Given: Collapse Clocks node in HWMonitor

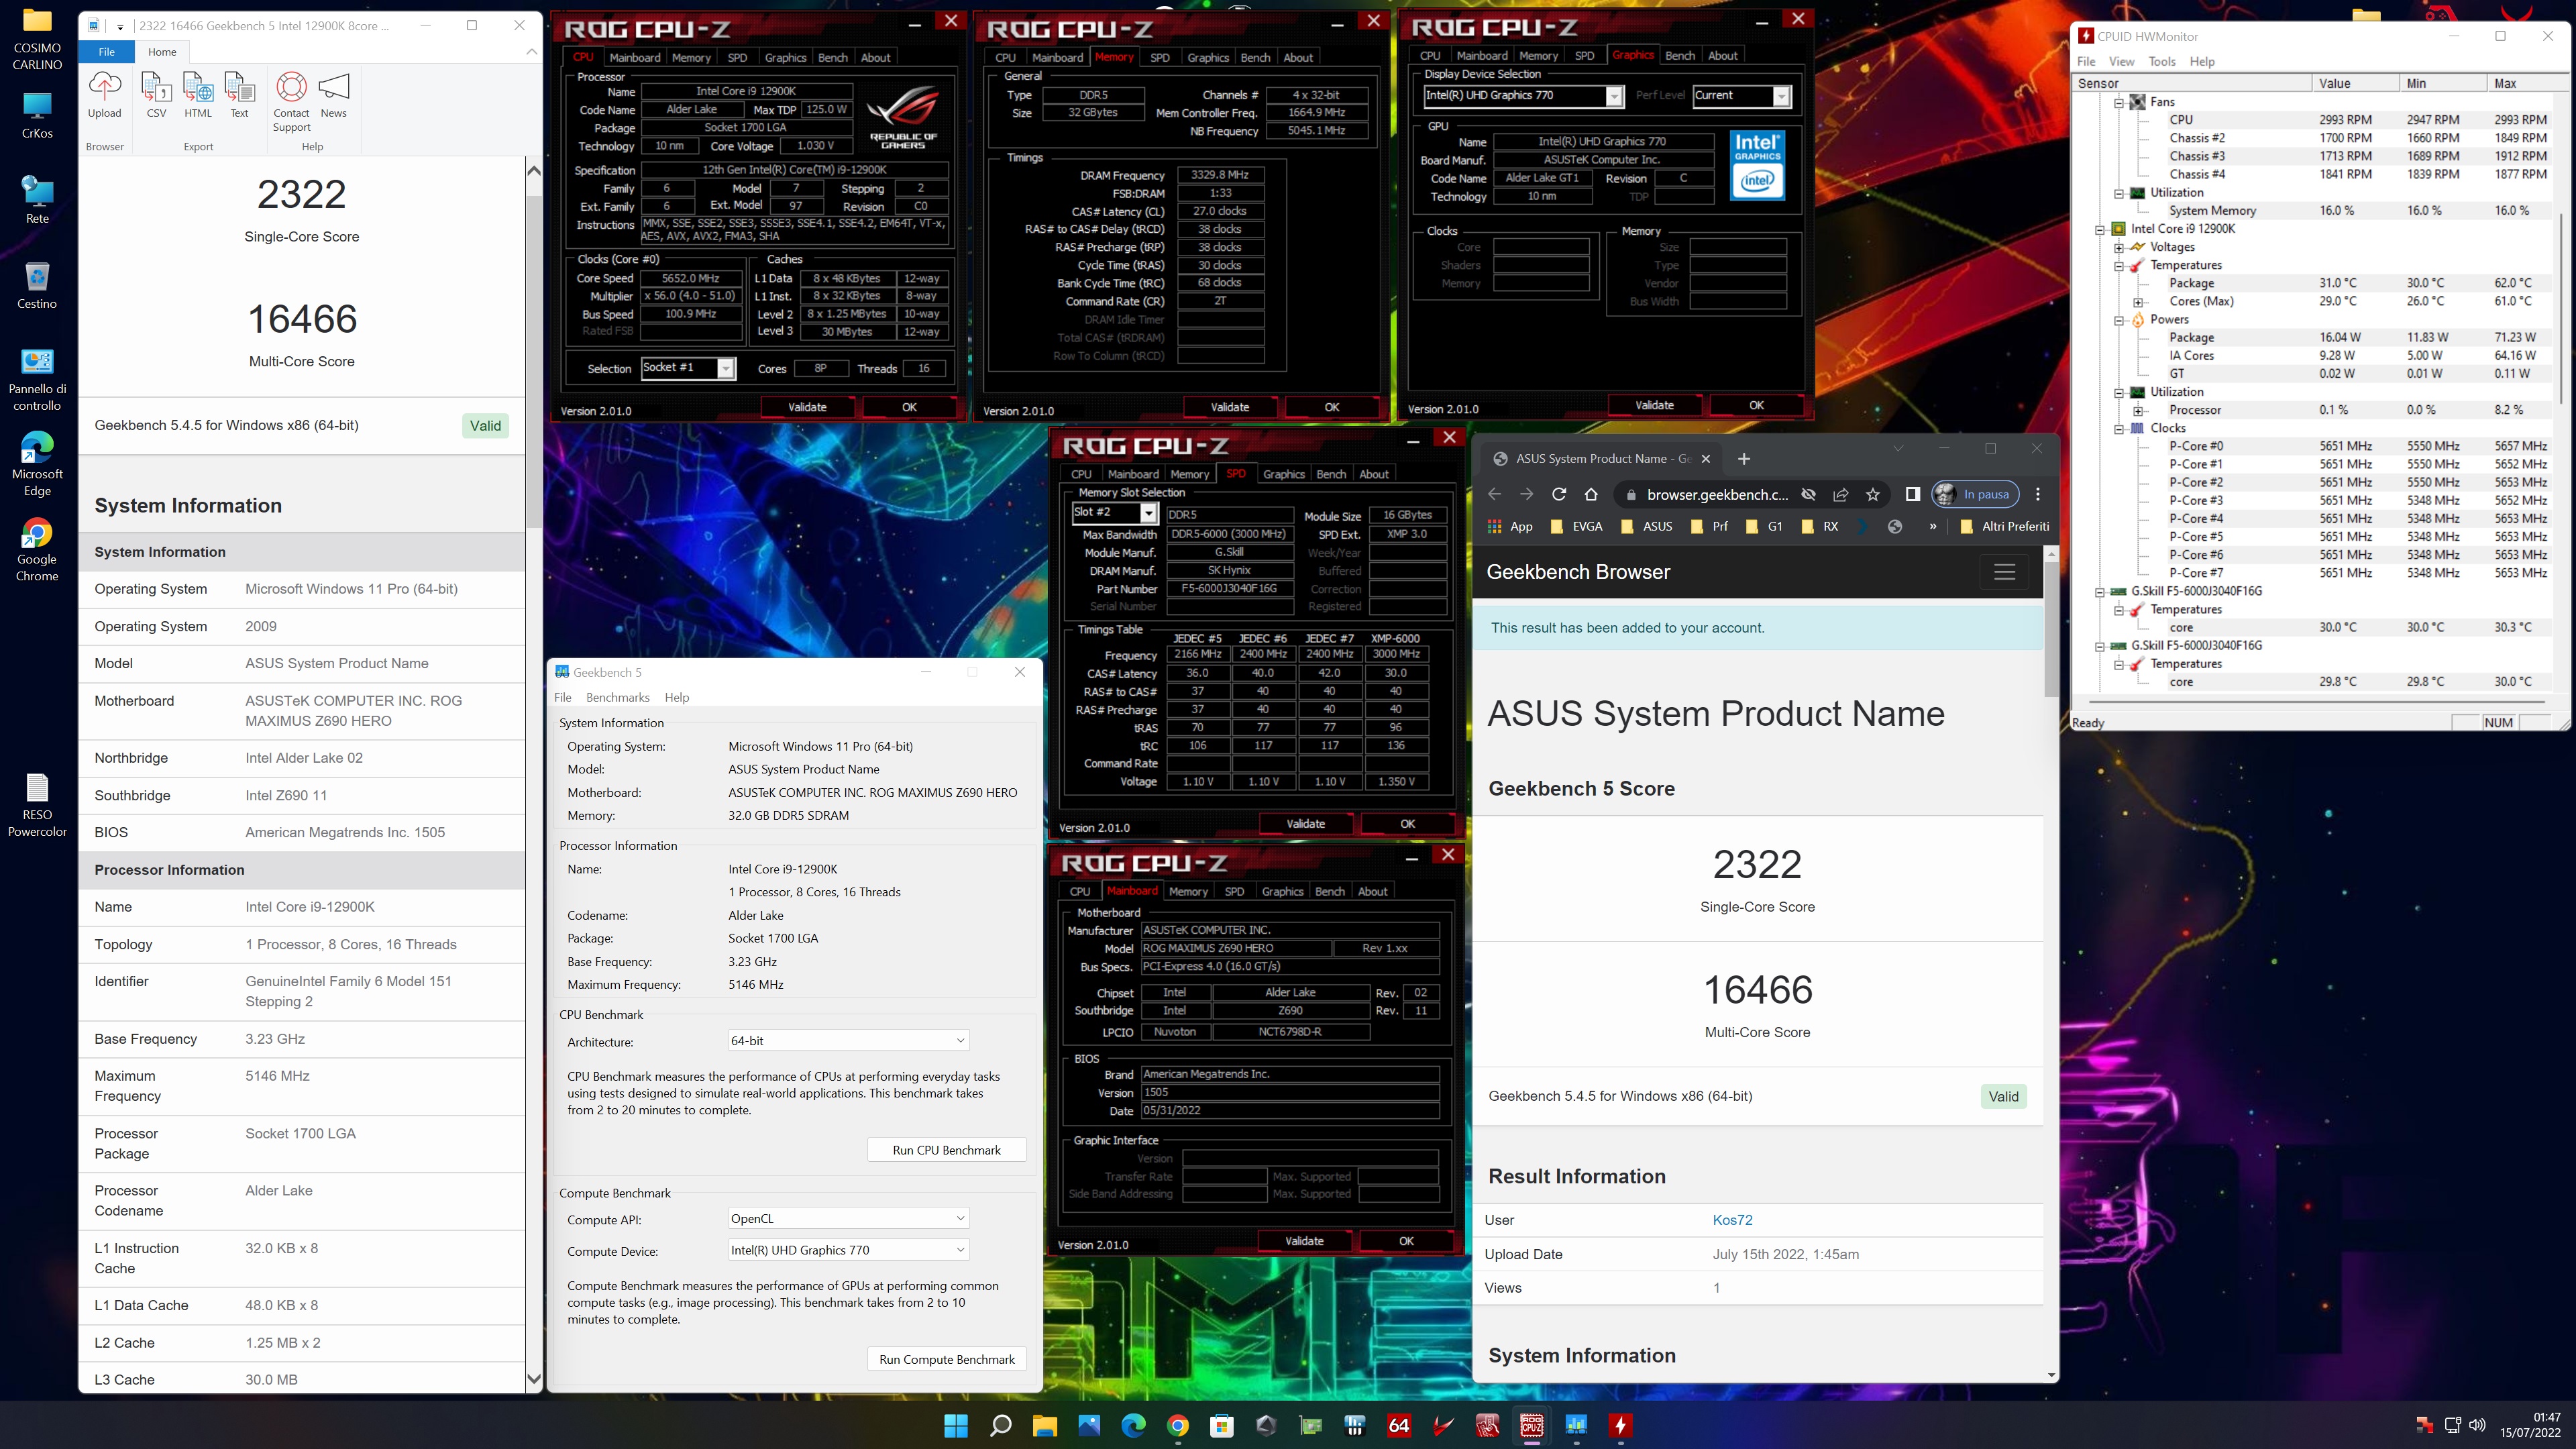Looking at the screenshot, I should coord(2118,428).
